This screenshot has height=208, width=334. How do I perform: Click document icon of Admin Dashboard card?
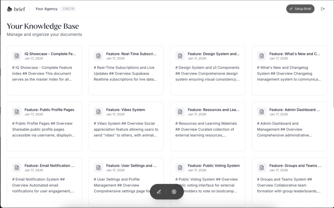pyautogui.click(x=261, y=112)
